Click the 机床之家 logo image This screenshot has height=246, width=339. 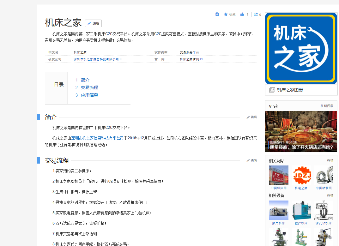tap(301, 48)
